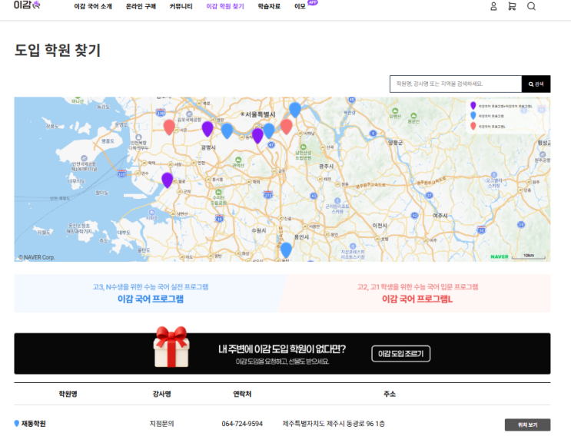The width and height of the screenshot is (571, 436).
Task: Click the NAVER logo on the map
Action: [x=500, y=256]
